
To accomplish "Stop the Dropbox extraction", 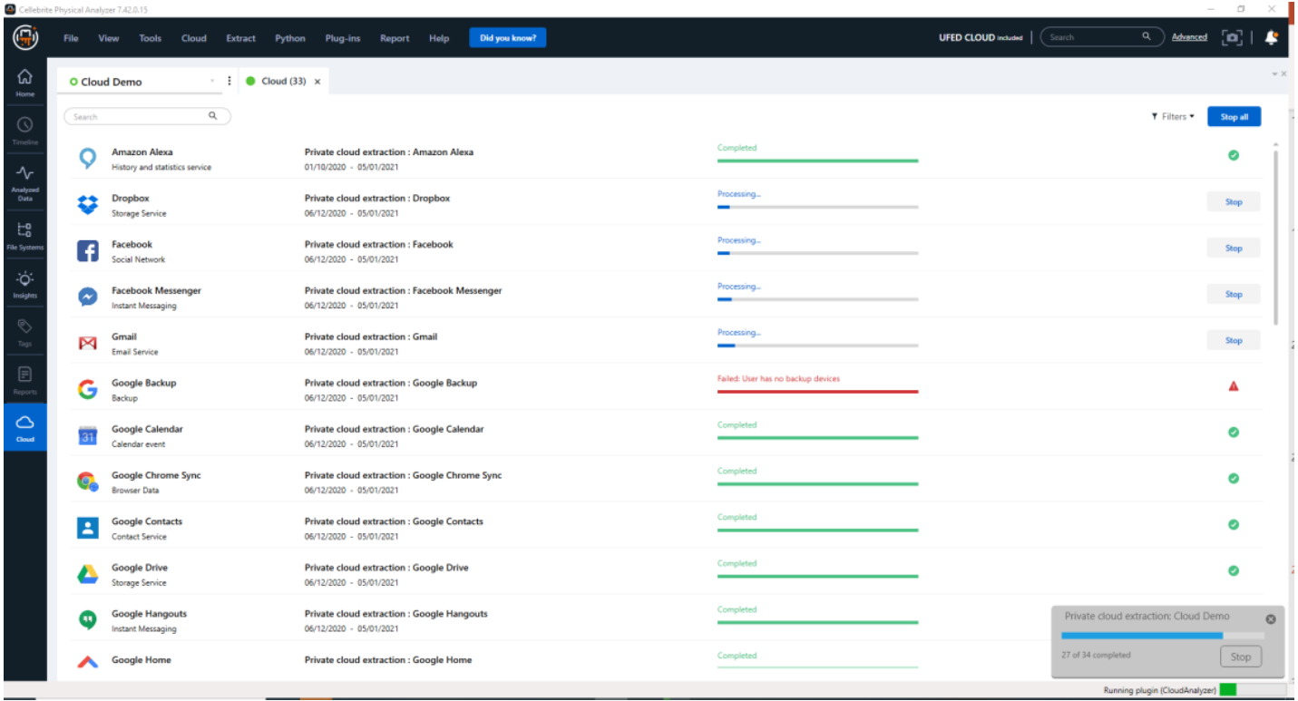I will 1234,202.
